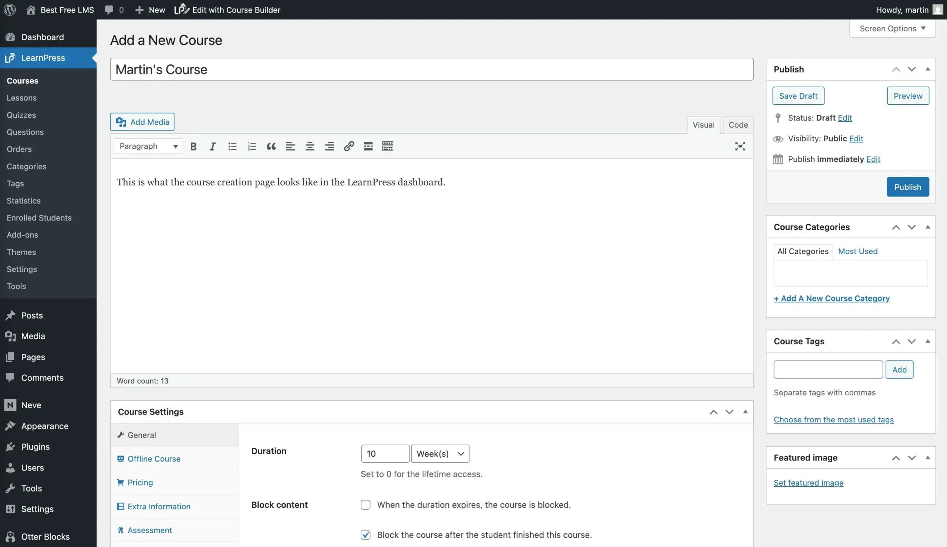Image resolution: width=947 pixels, height=547 pixels.
Task: Click Save Draft button
Action: pos(798,96)
